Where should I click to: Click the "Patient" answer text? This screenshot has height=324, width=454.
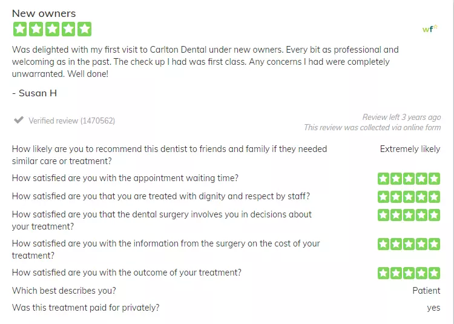[426, 291]
